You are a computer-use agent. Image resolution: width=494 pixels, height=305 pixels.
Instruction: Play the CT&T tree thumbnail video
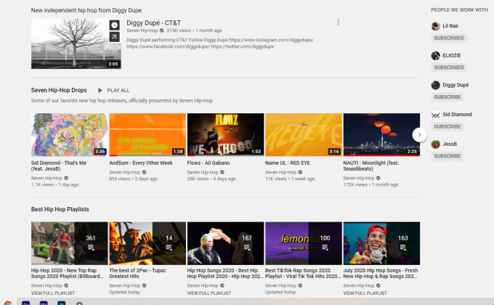pos(76,44)
